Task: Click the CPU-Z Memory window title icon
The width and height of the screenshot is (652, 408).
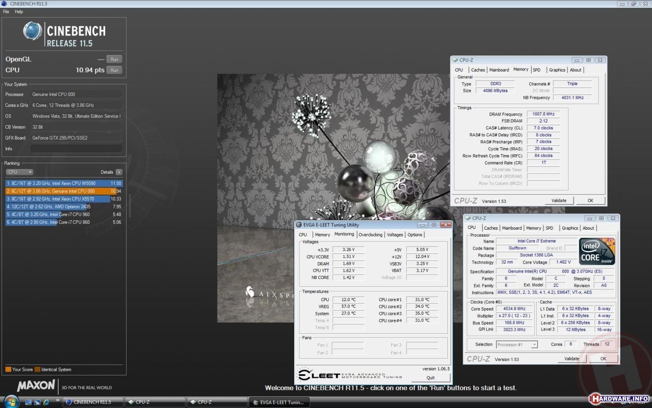Action: (455, 60)
